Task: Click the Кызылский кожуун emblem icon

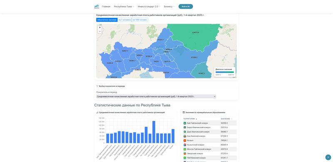Action: click(x=185, y=145)
